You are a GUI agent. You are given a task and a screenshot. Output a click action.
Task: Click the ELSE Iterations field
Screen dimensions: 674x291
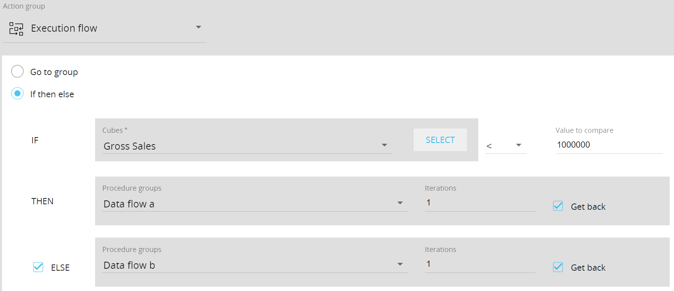[480, 264]
